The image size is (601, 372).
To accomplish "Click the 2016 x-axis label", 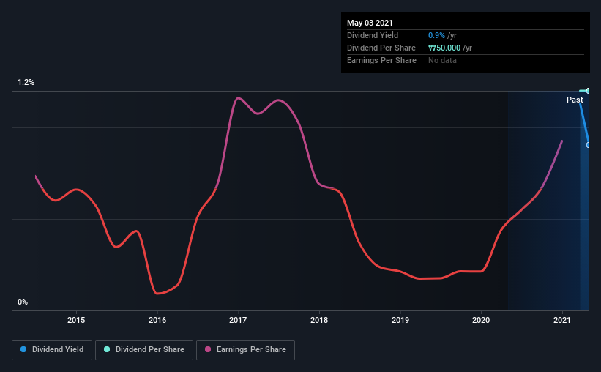I will (157, 320).
